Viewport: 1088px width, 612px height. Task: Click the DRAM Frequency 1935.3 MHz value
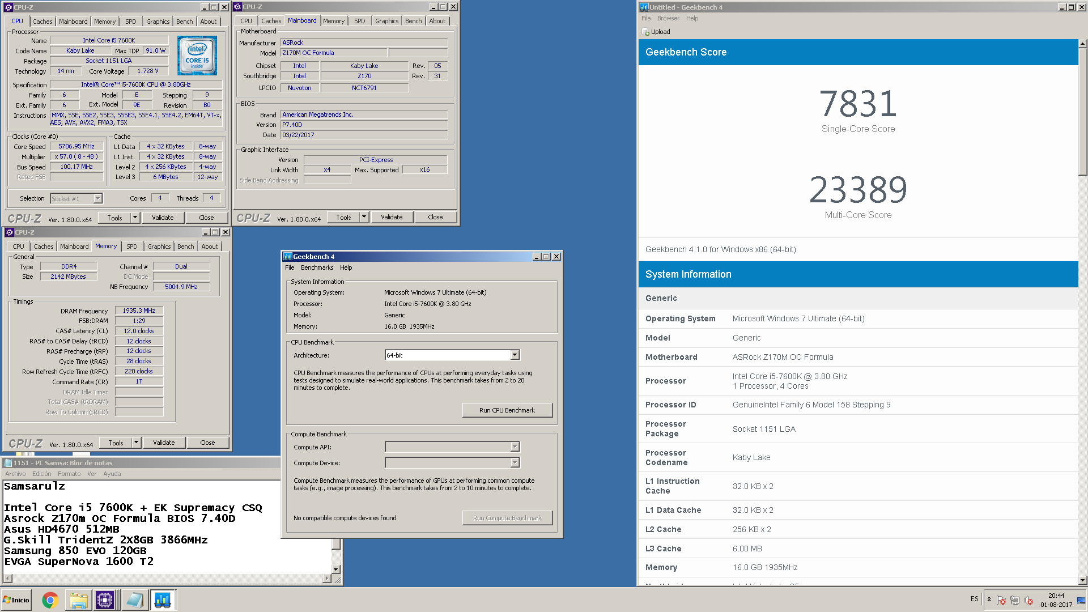coord(139,311)
